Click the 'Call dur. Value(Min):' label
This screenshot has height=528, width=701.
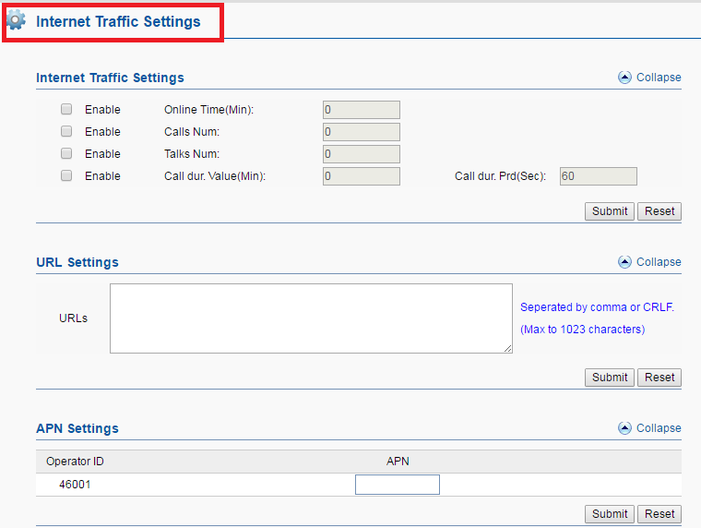pos(215,176)
